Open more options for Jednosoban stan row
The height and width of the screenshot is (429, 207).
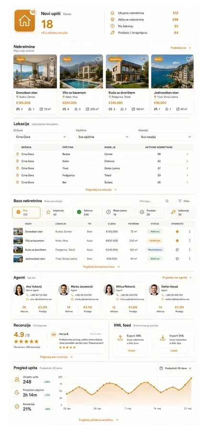(189, 259)
